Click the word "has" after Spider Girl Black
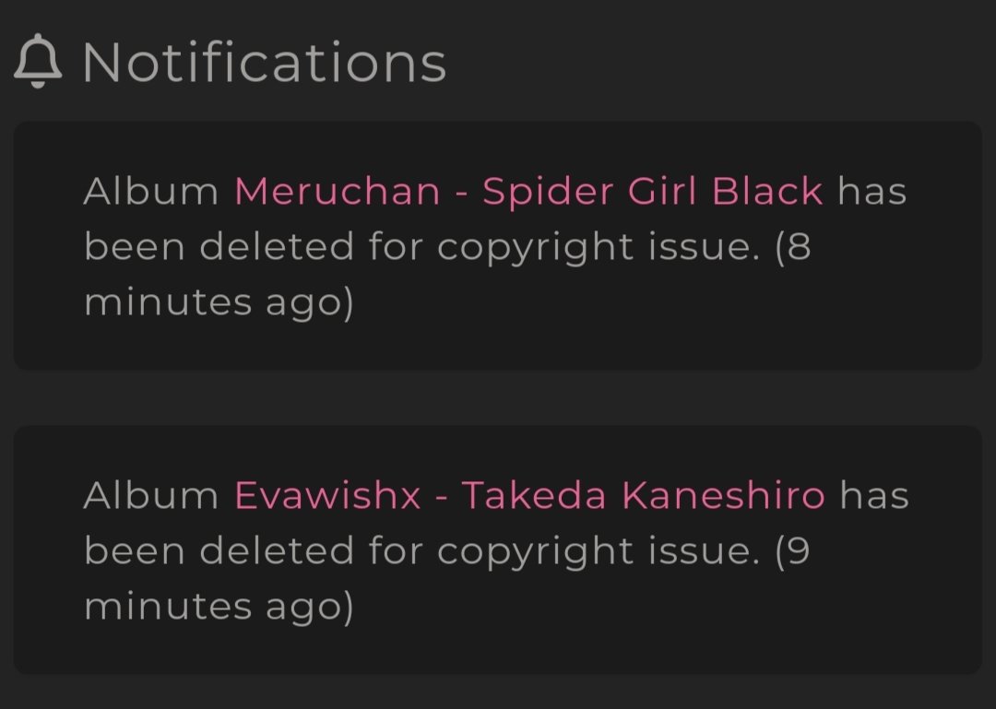This screenshot has width=996, height=709. tap(872, 191)
